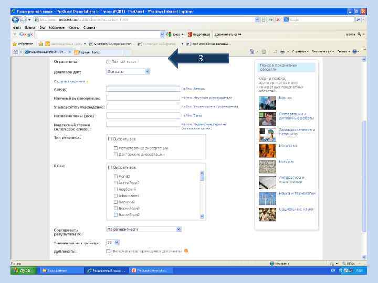The width and height of the screenshot is (378, 283).
Task: Open the Arts subject area thumbnail
Action: 267,150
